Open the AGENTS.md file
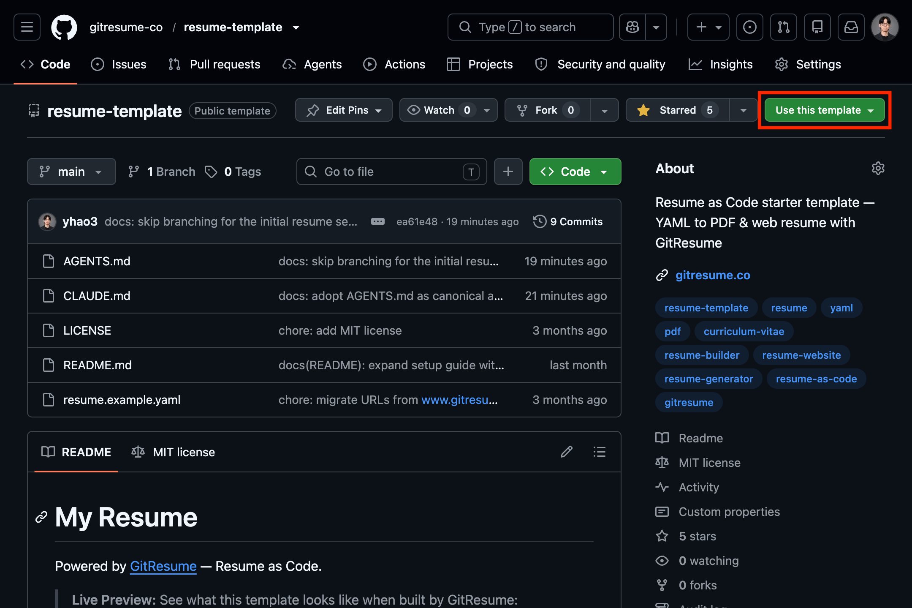This screenshot has width=912, height=608. pyautogui.click(x=97, y=261)
